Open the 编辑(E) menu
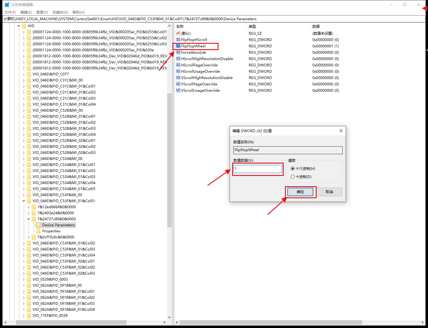Image resolution: width=428 pixels, height=328 pixels. click(x=26, y=12)
